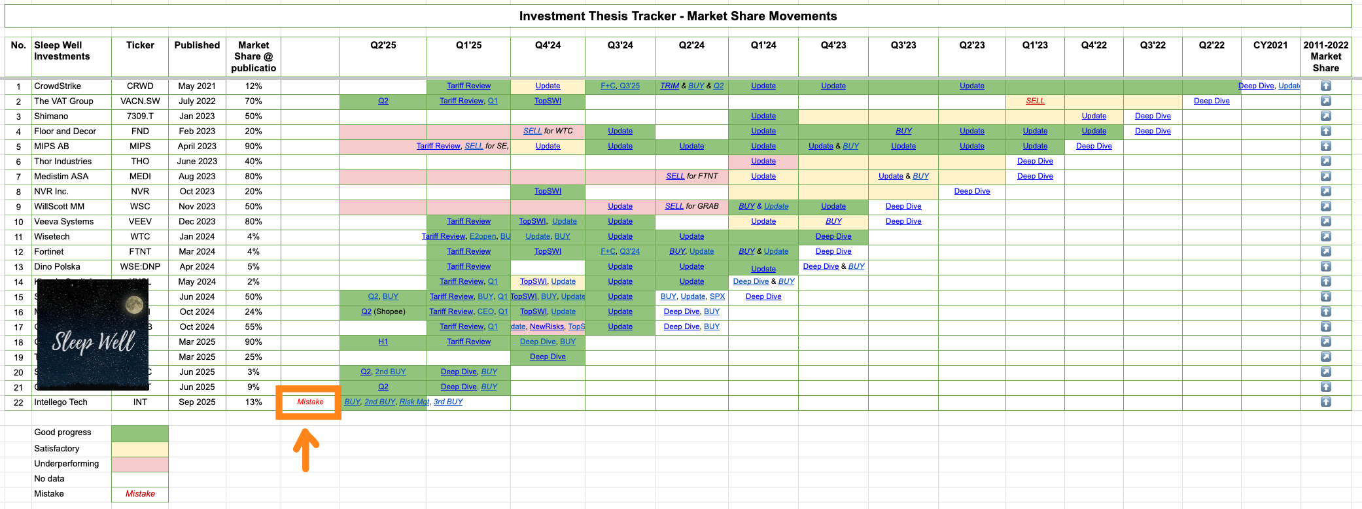
Task: Click the arrow icon in the CrowdStrike row
Action: pyautogui.click(x=1325, y=86)
